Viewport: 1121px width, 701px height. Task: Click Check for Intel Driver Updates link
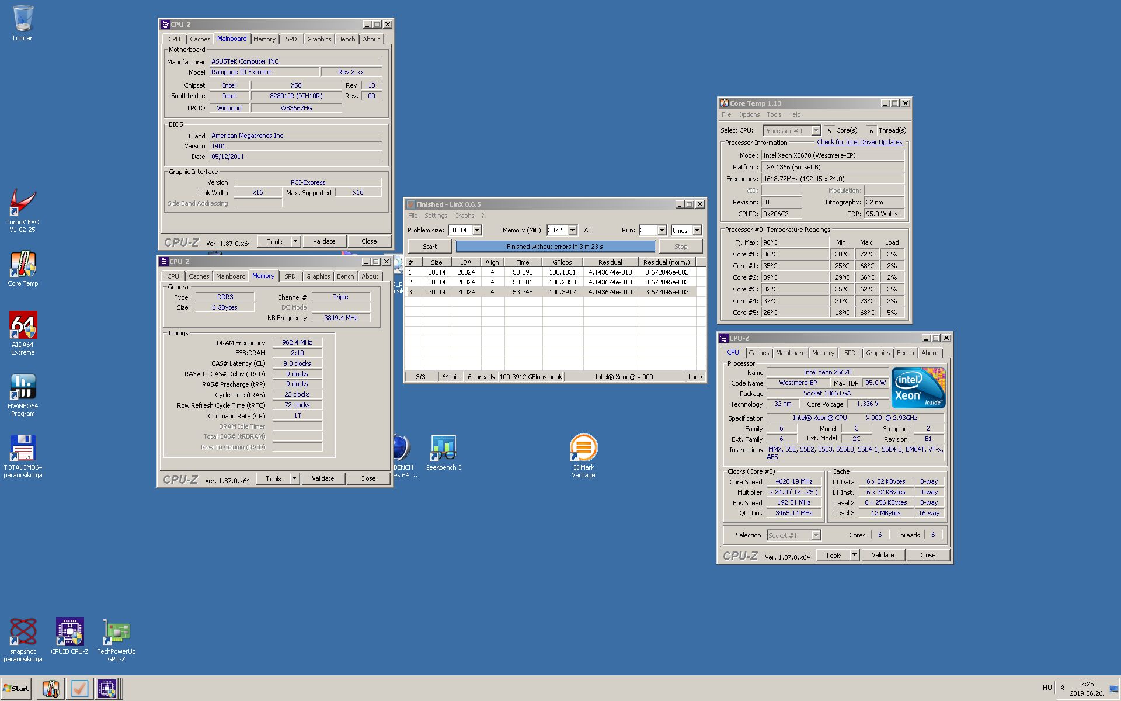click(859, 142)
